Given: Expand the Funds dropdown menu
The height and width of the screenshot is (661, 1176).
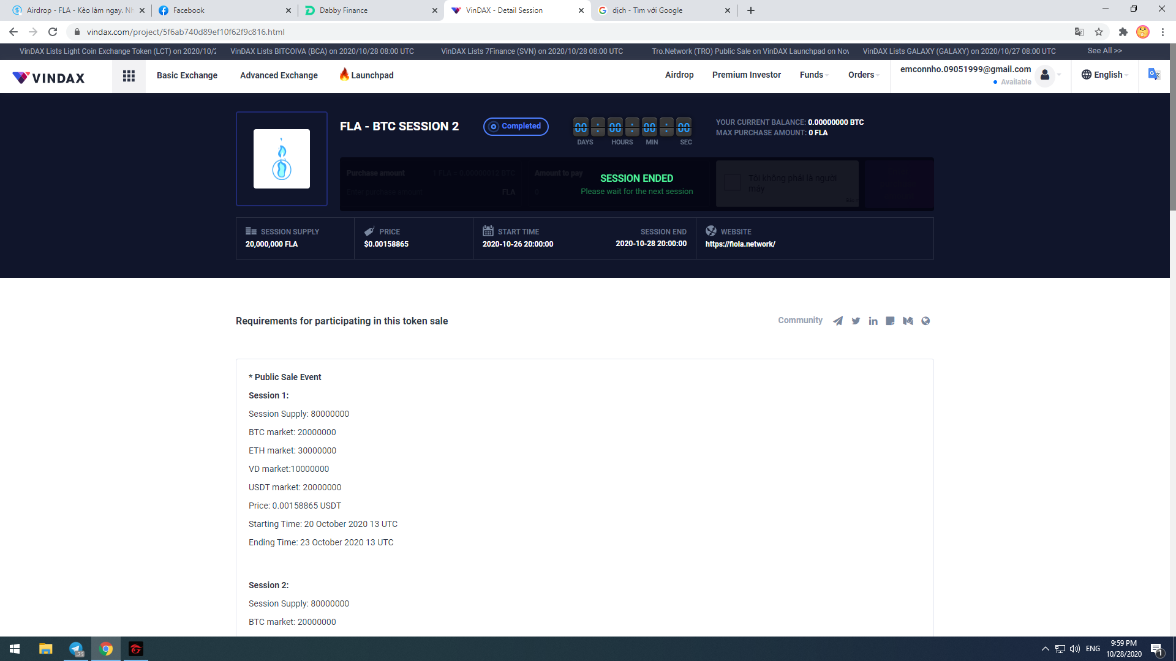Looking at the screenshot, I should tap(814, 75).
